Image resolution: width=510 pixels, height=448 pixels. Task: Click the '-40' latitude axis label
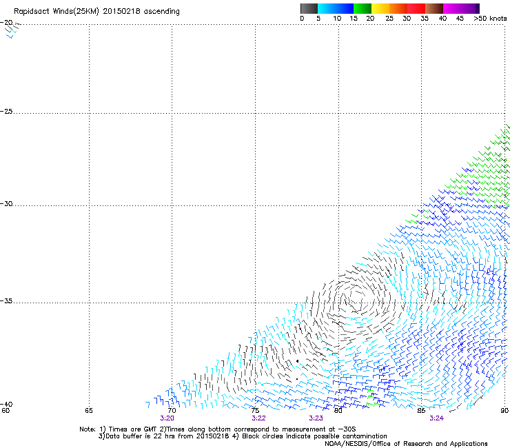(x=6, y=405)
